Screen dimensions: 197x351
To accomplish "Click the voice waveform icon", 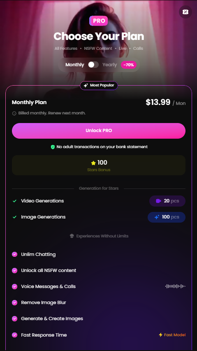I will point(175,286).
